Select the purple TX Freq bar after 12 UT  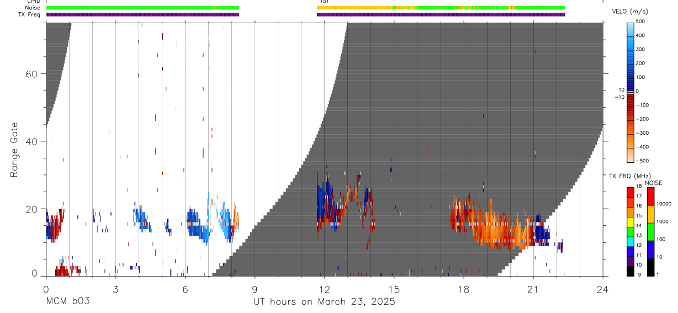coord(441,14)
